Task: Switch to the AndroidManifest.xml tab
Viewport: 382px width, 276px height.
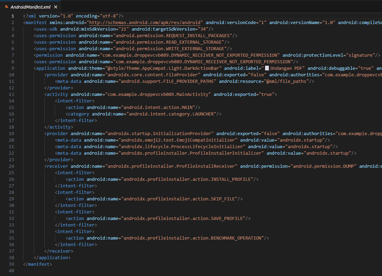Action: point(31,6)
